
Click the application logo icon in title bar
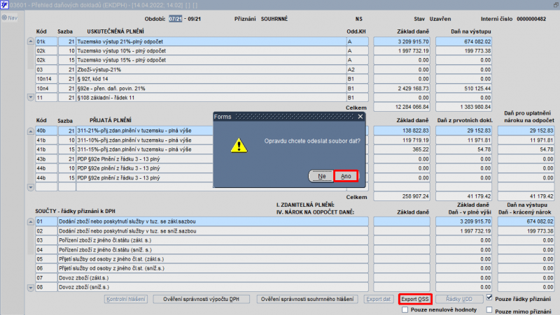(x=4, y=5)
